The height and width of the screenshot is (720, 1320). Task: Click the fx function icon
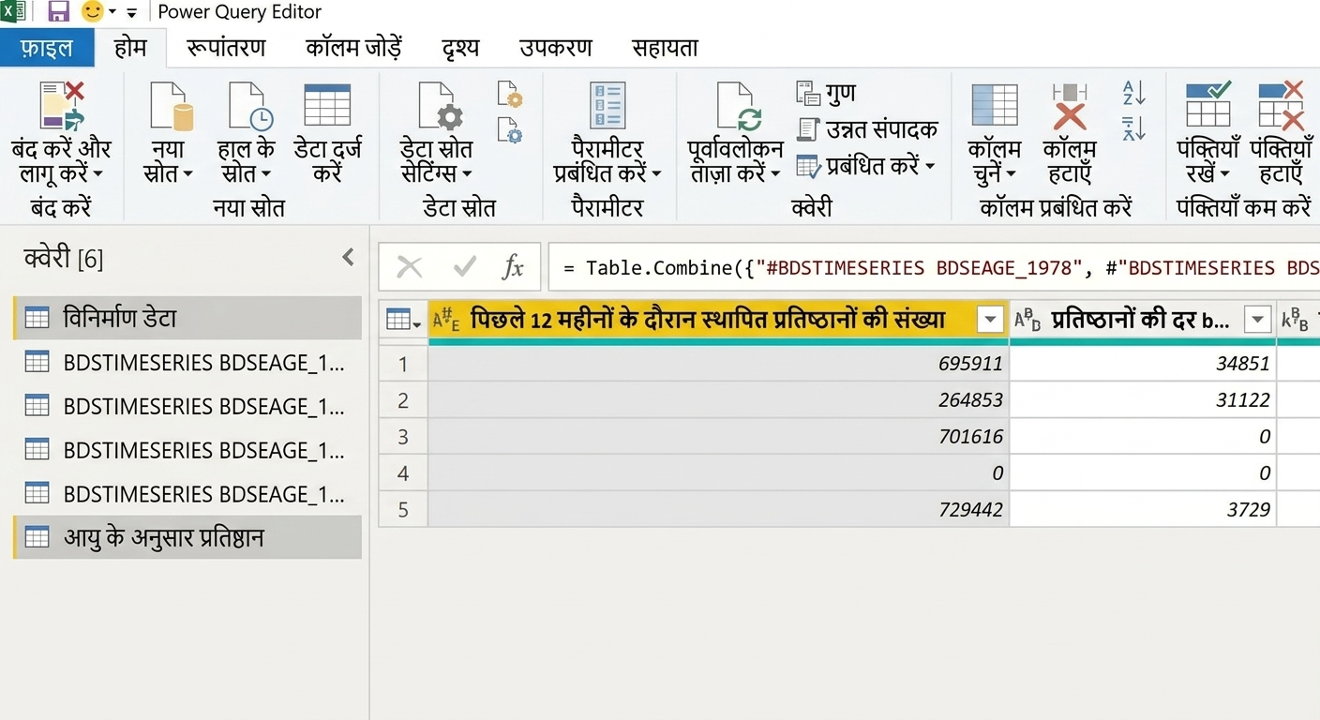[x=513, y=267]
